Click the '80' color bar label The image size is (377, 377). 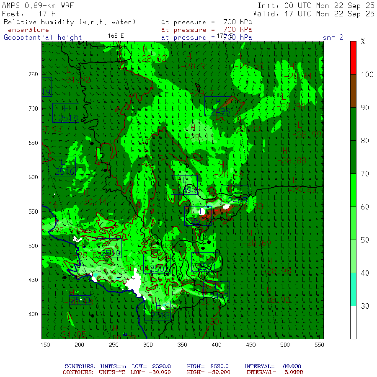tap(365, 141)
